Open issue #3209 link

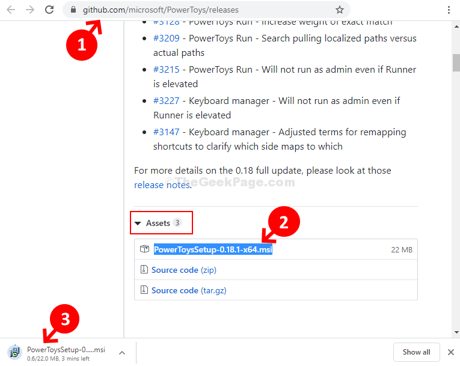(167, 38)
